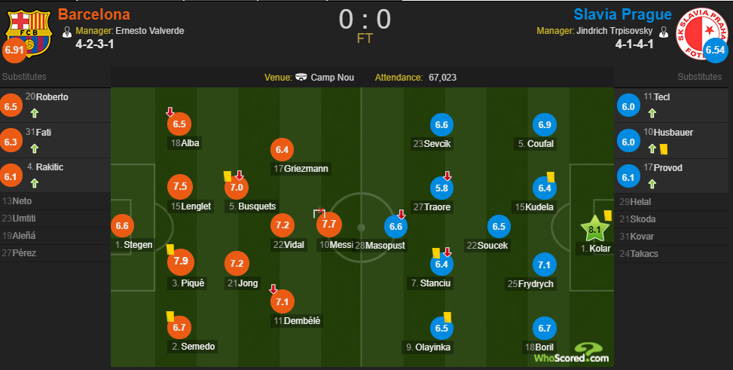The width and height of the screenshot is (733, 370).
Task: Click Soucek's 6.5 rating circle
Action: 499,226
